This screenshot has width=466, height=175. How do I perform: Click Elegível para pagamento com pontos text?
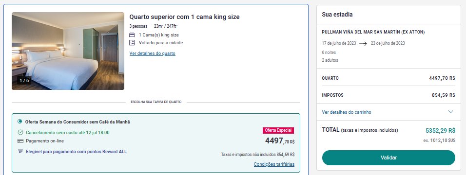point(77,152)
